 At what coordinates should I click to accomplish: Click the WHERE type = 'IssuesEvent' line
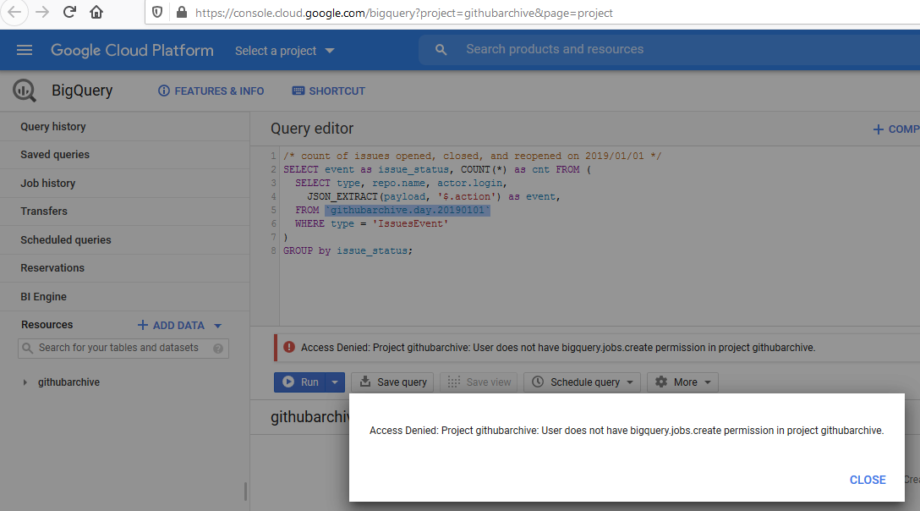371,224
